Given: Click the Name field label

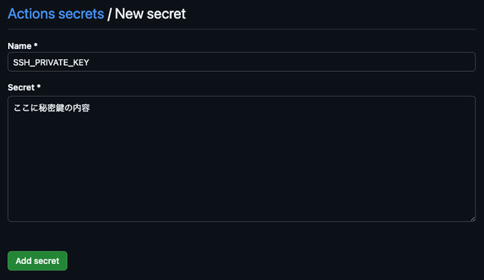Looking at the screenshot, I should (19, 46).
